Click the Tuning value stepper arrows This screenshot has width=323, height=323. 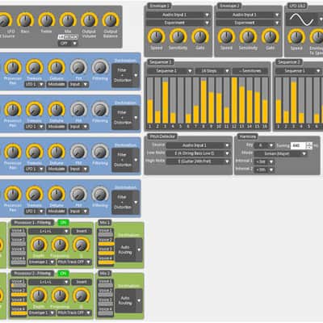309,145
